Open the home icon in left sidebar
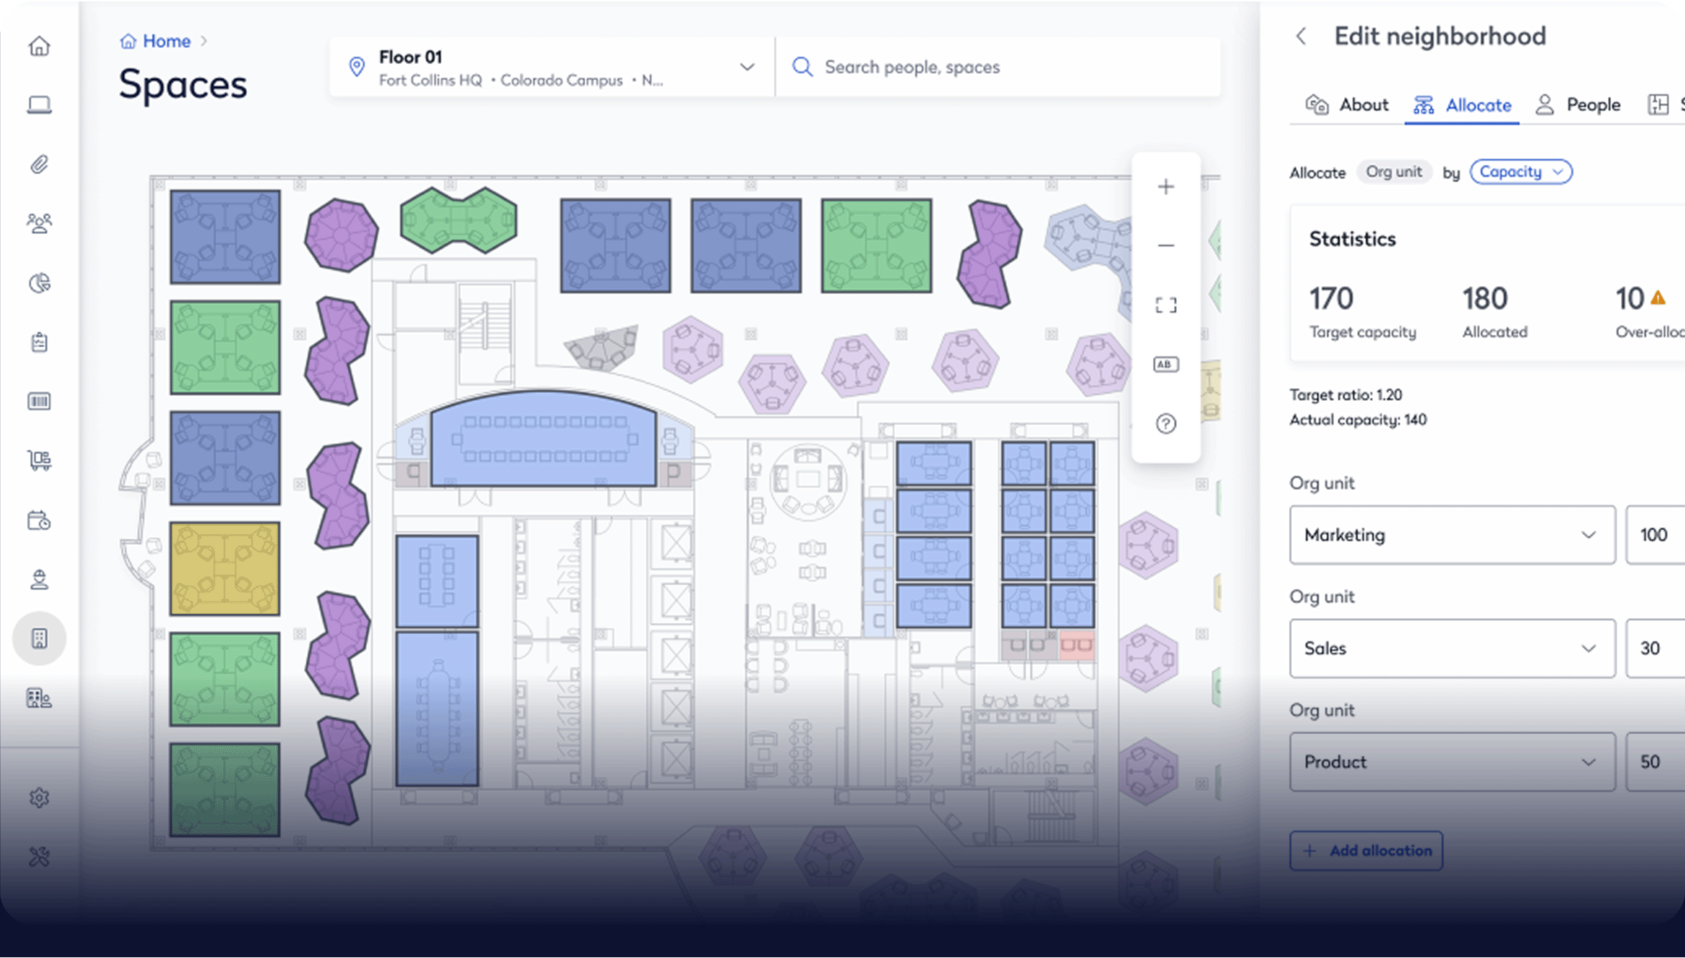Image resolution: width=1685 pixels, height=958 pixels. click(x=39, y=46)
